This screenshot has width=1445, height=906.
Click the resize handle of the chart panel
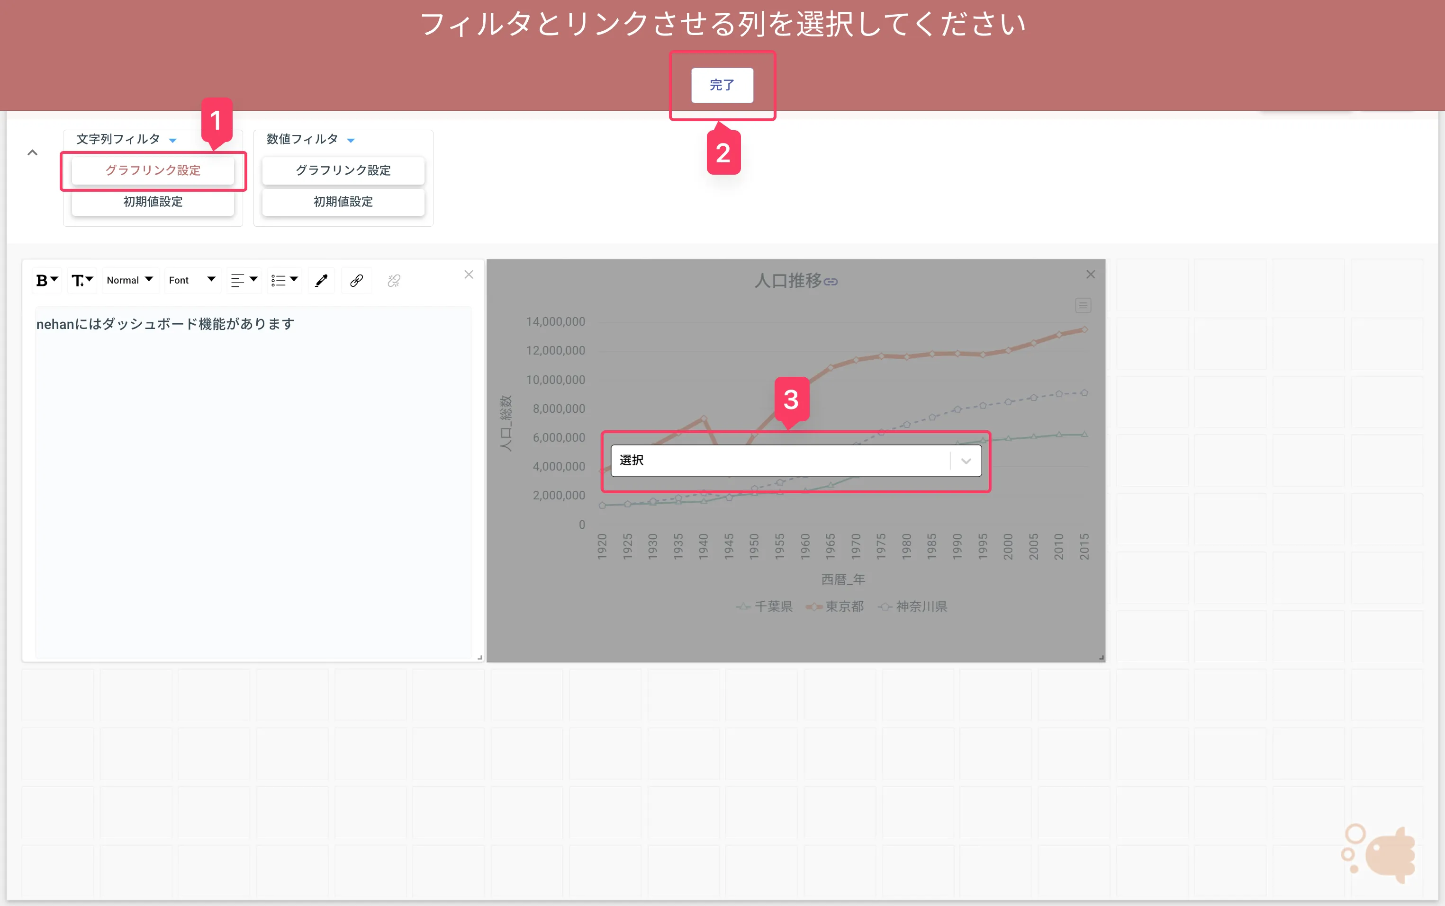(x=1101, y=657)
